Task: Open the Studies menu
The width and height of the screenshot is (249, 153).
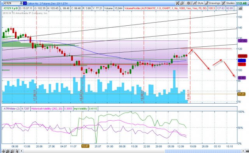Action: point(228,3)
